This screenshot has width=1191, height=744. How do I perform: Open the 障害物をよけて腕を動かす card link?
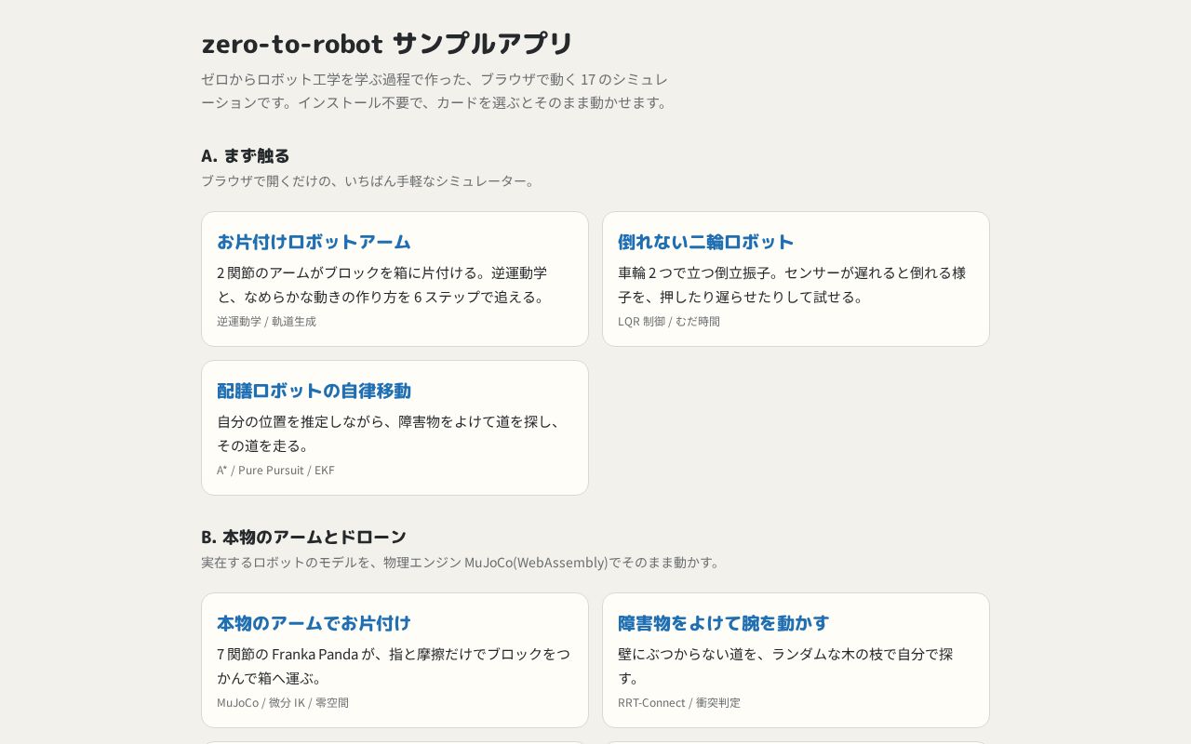coord(723,623)
